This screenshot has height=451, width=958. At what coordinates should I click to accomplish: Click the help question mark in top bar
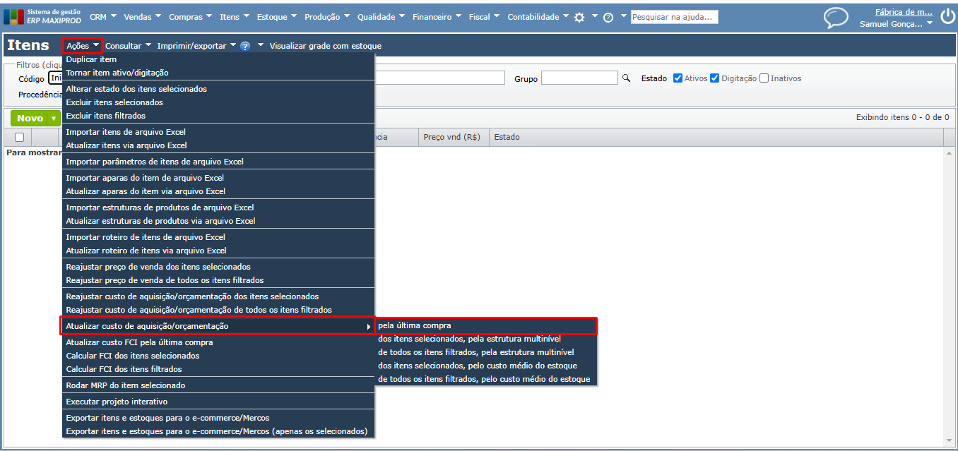[608, 18]
